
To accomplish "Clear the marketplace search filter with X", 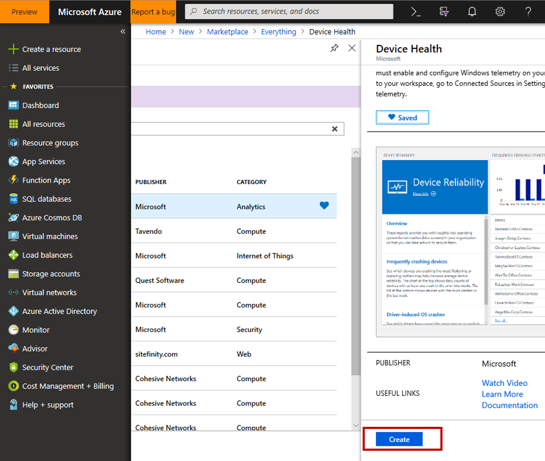I will [x=334, y=129].
